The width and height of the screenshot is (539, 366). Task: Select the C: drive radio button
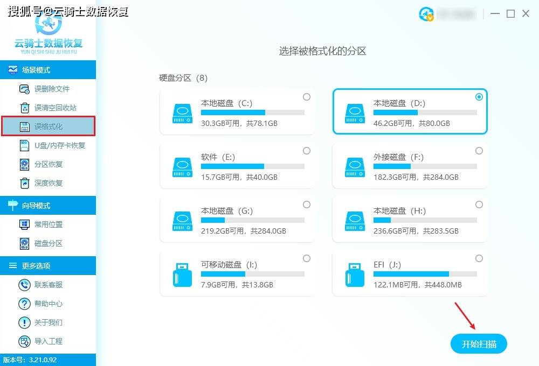(307, 97)
